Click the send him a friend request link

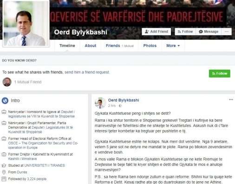87,72
